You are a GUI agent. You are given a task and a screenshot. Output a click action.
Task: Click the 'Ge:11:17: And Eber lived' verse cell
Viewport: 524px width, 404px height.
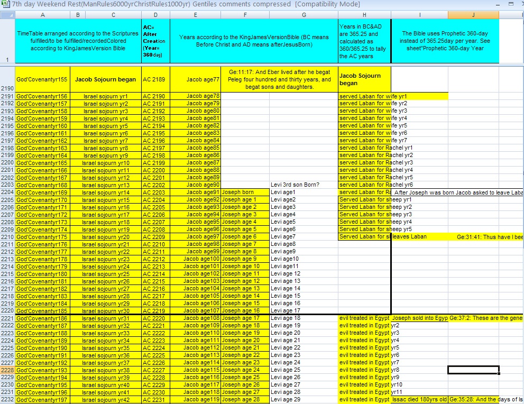pyautogui.click(x=279, y=79)
